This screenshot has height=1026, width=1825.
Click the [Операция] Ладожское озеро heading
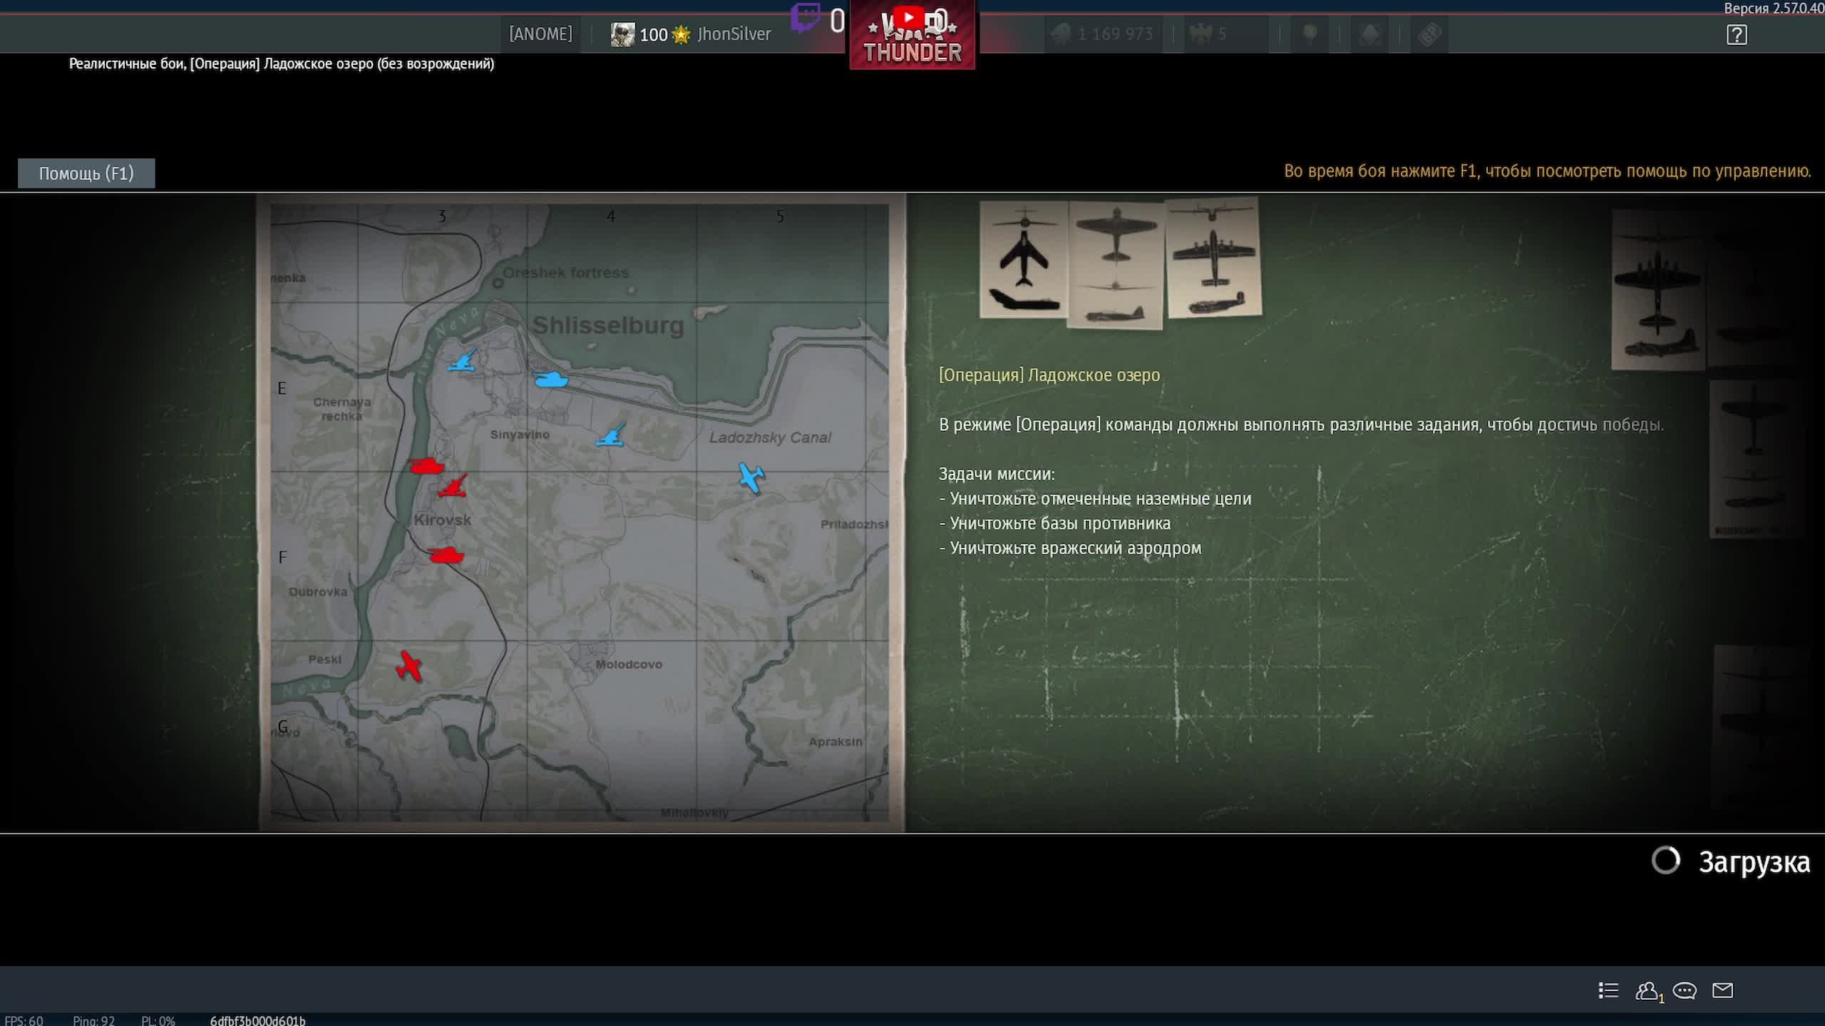tap(1049, 375)
